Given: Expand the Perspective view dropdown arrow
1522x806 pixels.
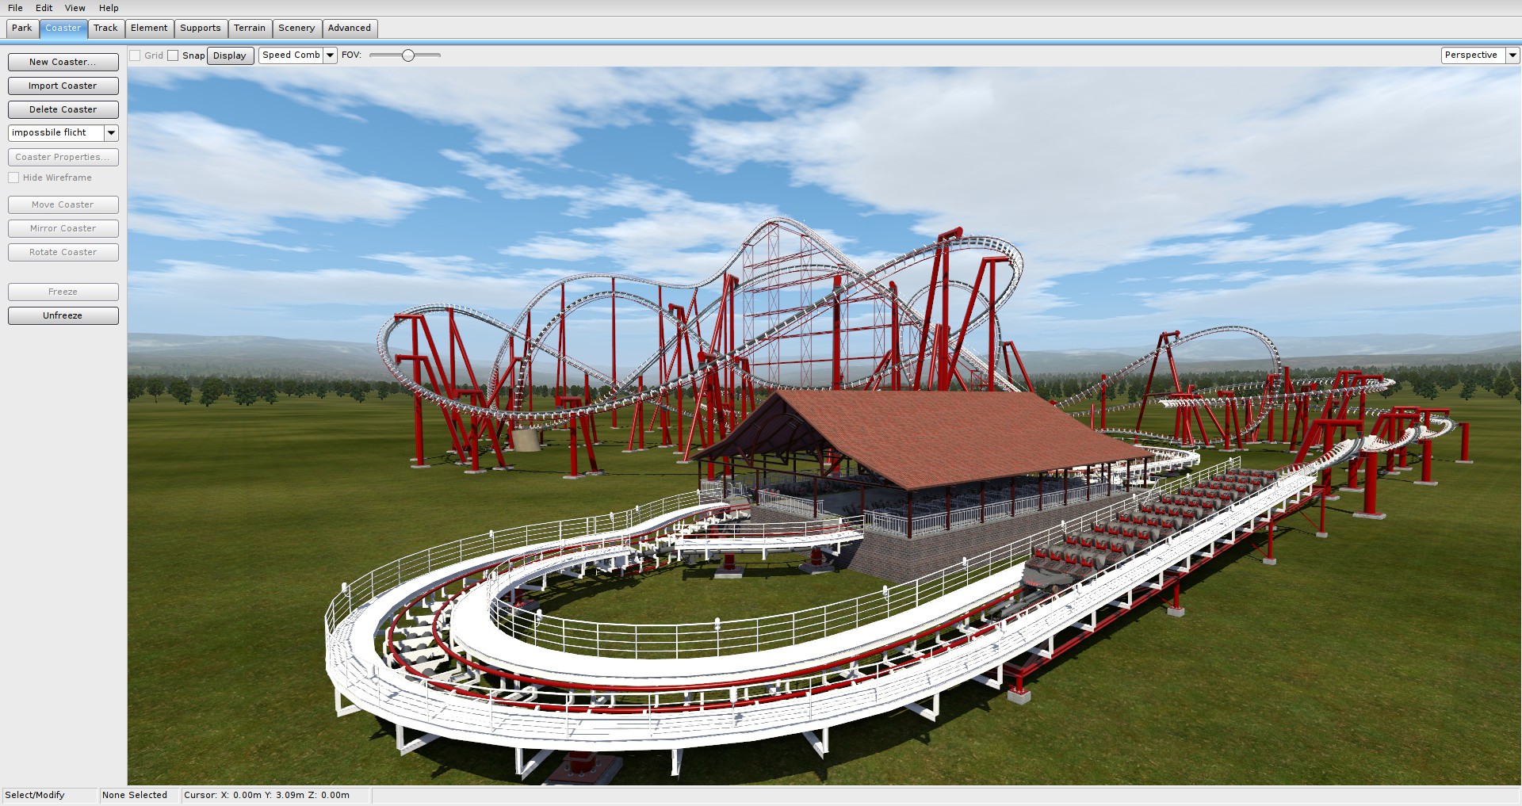Looking at the screenshot, I should coord(1512,55).
